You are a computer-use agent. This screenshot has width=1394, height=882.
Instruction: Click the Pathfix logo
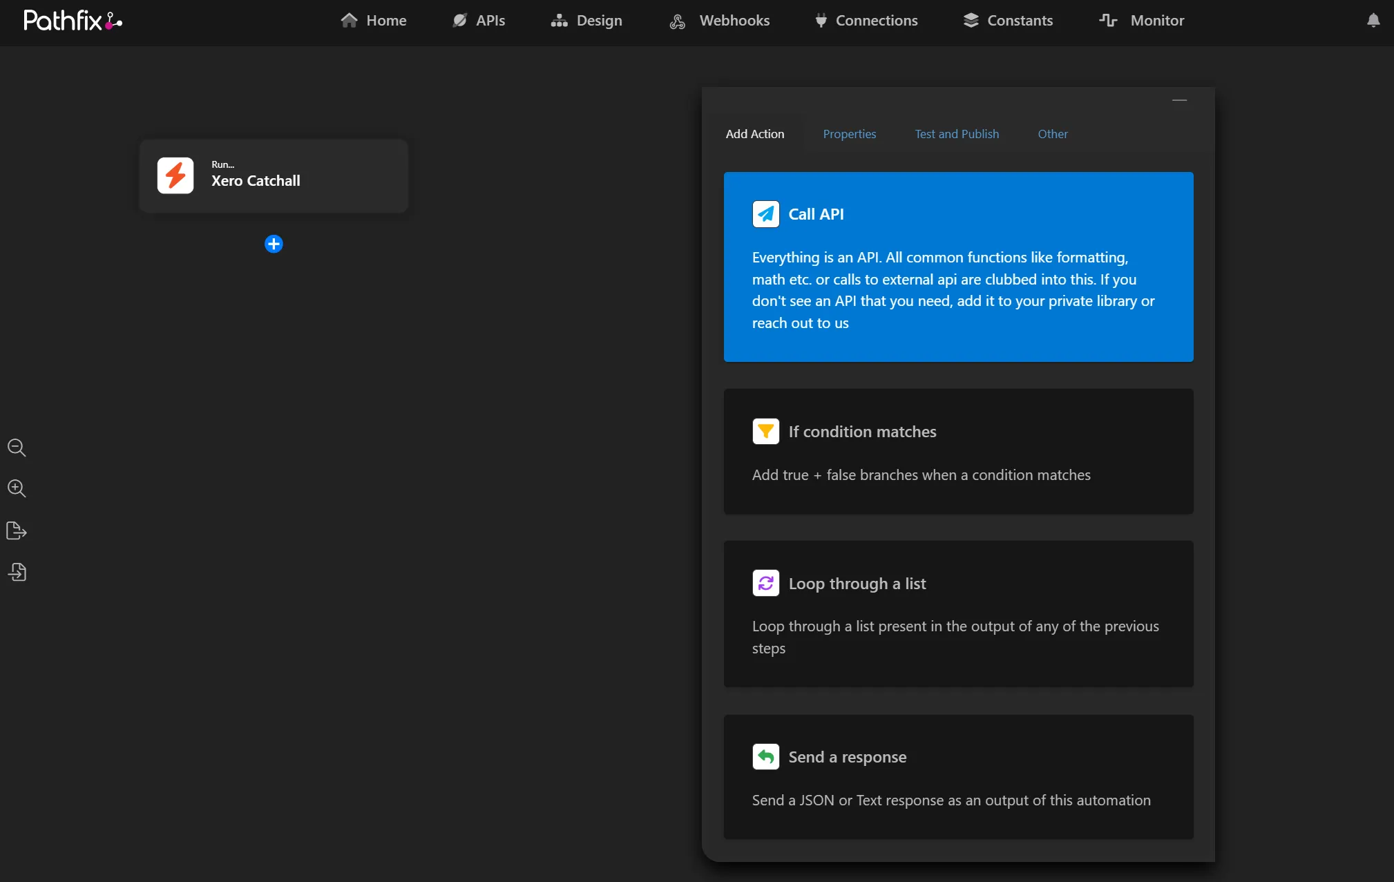click(x=73, y=20)
